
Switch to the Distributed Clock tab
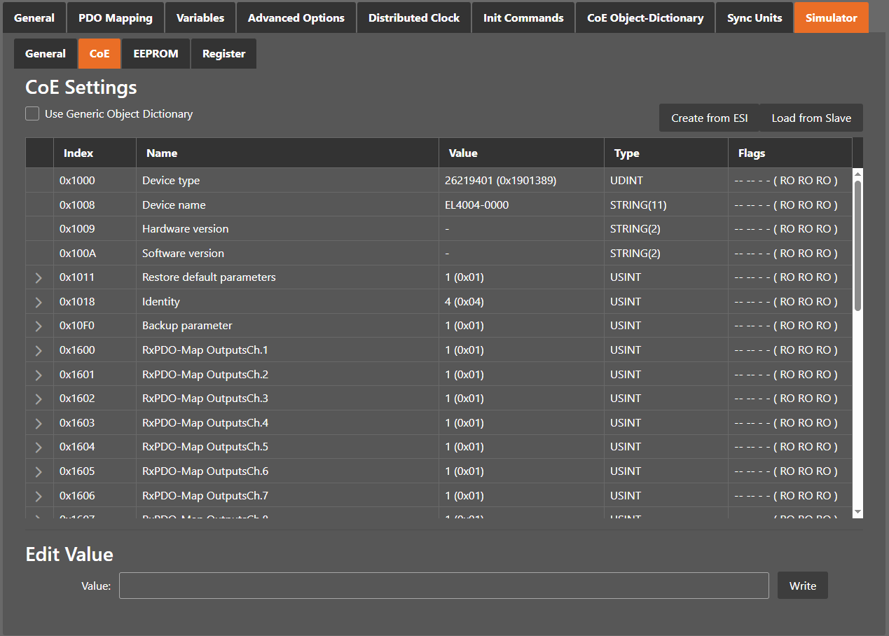click(414, 18)
